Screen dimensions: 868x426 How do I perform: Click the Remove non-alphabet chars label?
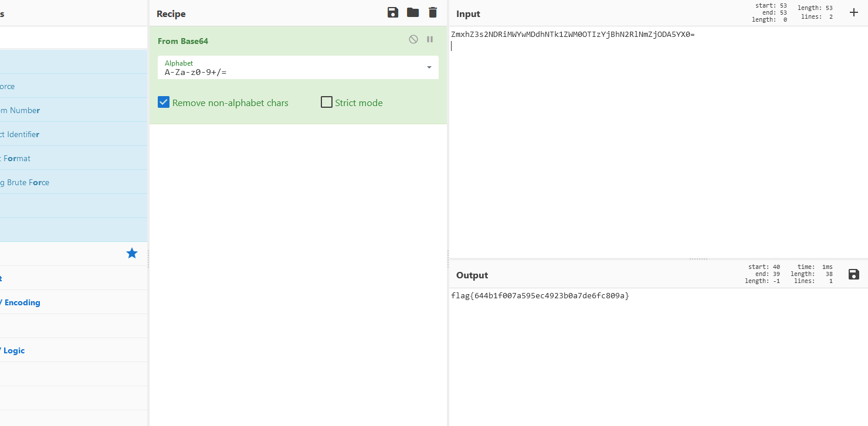[x=230, y=103]
